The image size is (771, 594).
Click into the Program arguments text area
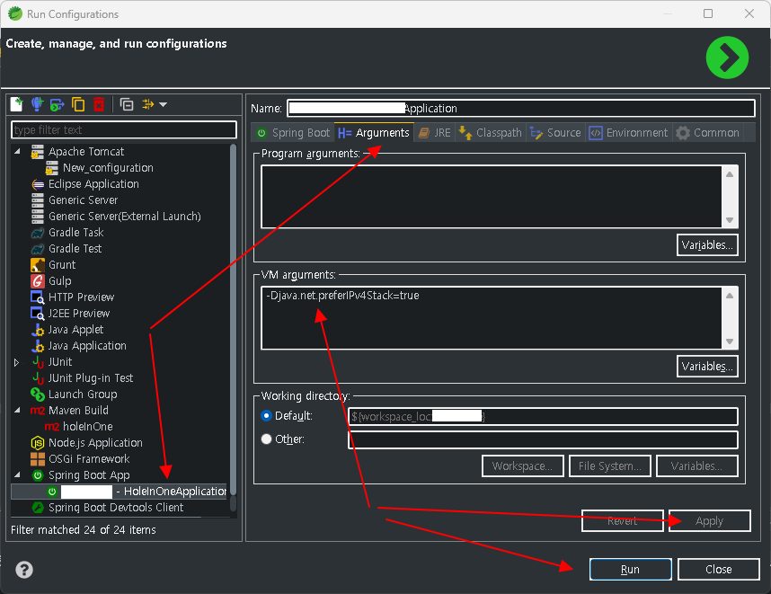click(x=492, y=197)
